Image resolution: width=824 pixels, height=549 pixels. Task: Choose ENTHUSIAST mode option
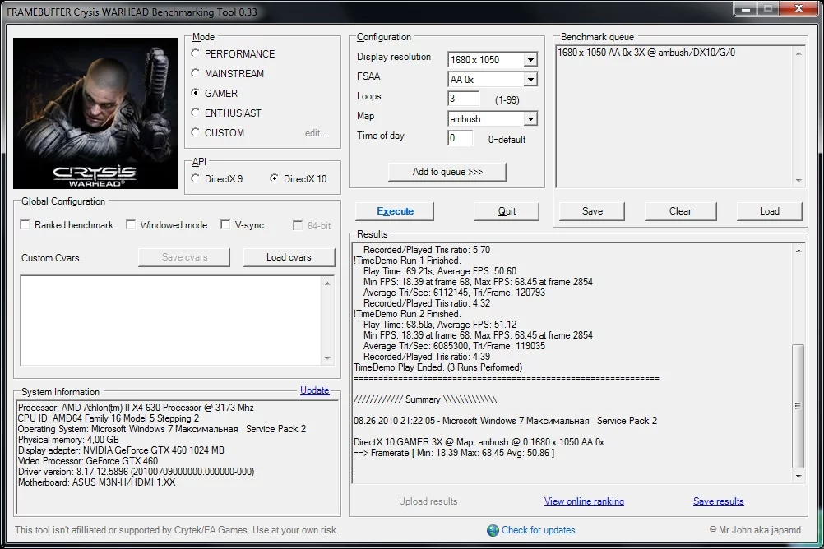click(x=196, y=113)
